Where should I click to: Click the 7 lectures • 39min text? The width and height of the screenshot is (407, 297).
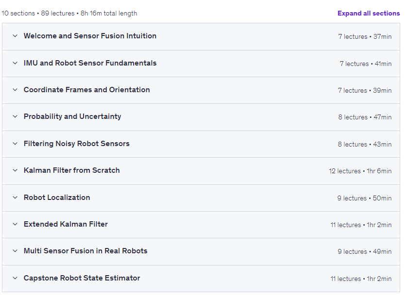click(365, 91)
